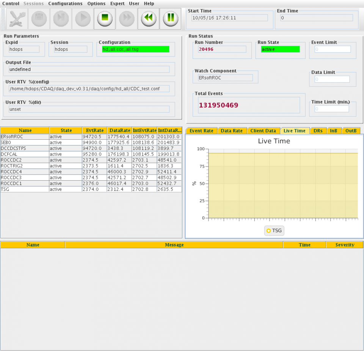Switch to the Data Rate tab
The width and height of the screenshot is (364, 351).
pos(231,131)
